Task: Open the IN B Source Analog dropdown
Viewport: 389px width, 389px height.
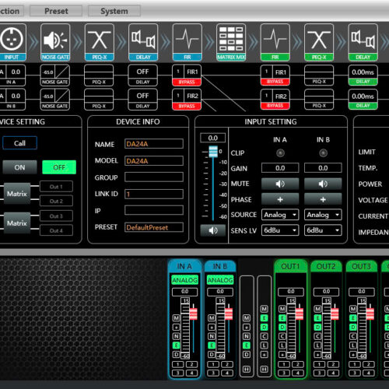Action: pyautogui.click(x=323, y=215)
